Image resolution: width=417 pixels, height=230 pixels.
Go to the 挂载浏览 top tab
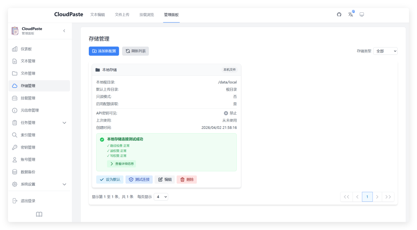tap(147, 15)
